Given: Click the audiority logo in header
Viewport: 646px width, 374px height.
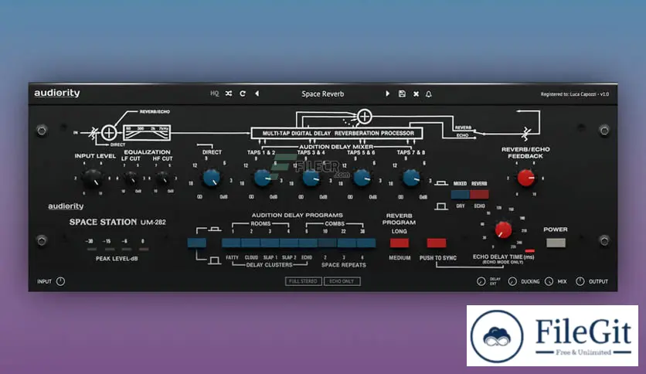Looking at the screenshot, I should [57, 93].
